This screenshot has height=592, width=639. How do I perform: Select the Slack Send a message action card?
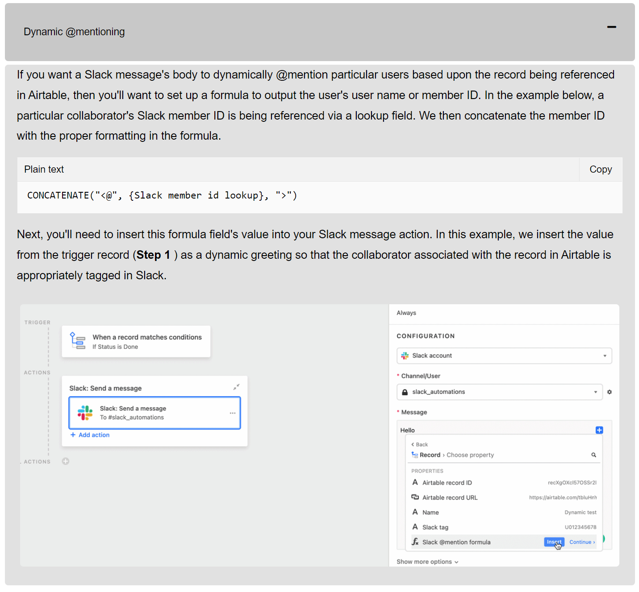point(155,413)
